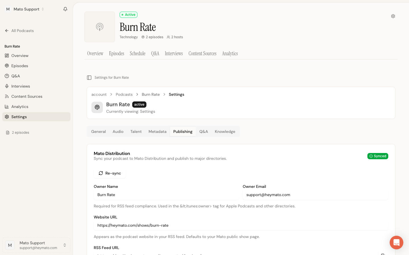
Task: Select the Metadata settings tab
Action: (157, 131)
